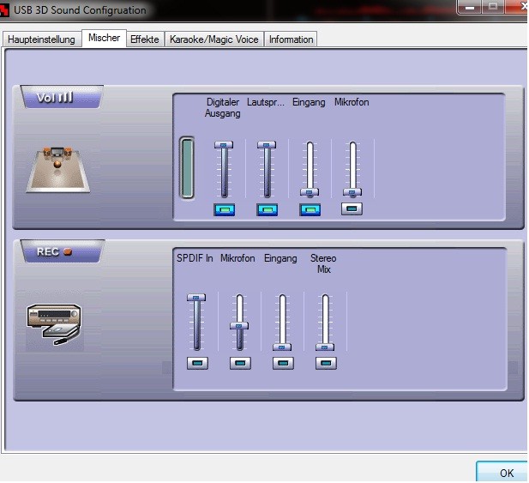The width and height of the screenshot is (529, 483).
Task: Toggle mute button under playback Eingang
Action: coord(310,210)
